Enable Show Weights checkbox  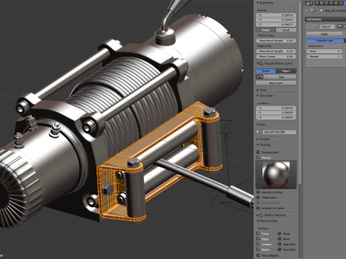click(258, 255)
